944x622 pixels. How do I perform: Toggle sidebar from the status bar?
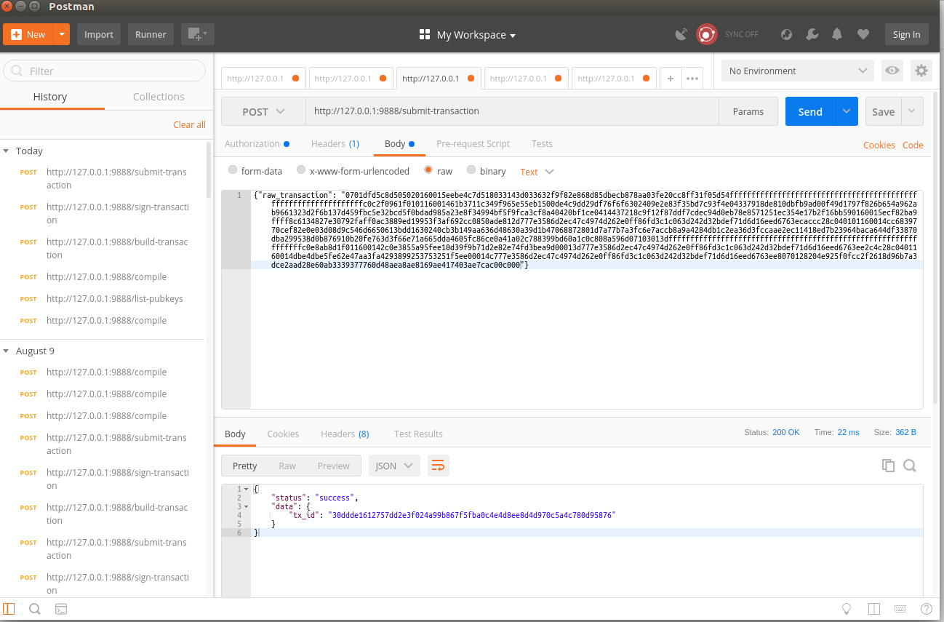[x=9, y=609]
